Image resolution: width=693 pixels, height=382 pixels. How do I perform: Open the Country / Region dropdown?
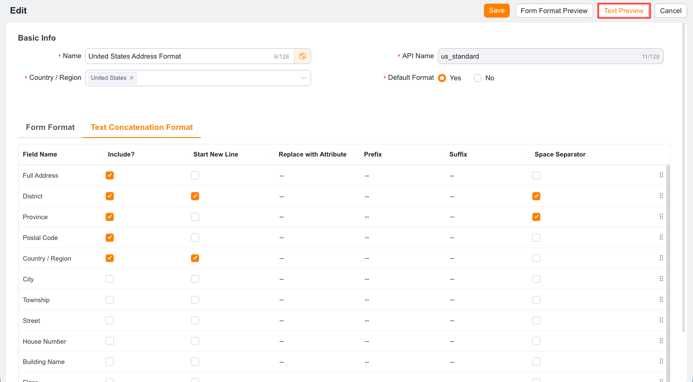[198, 78]
